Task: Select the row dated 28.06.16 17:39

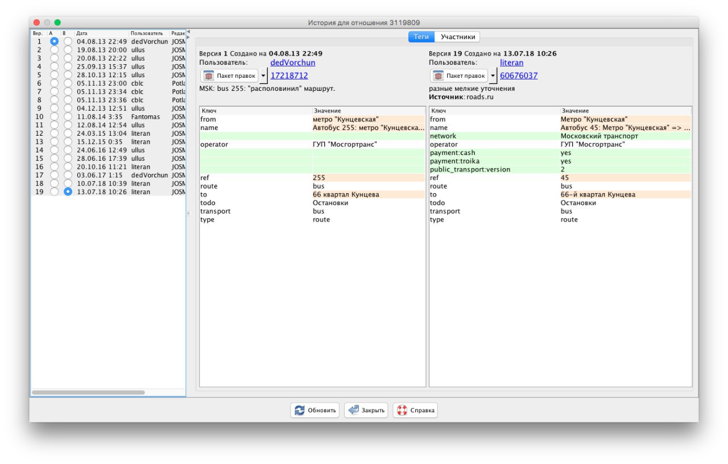Action: click(x=108, y=158)
